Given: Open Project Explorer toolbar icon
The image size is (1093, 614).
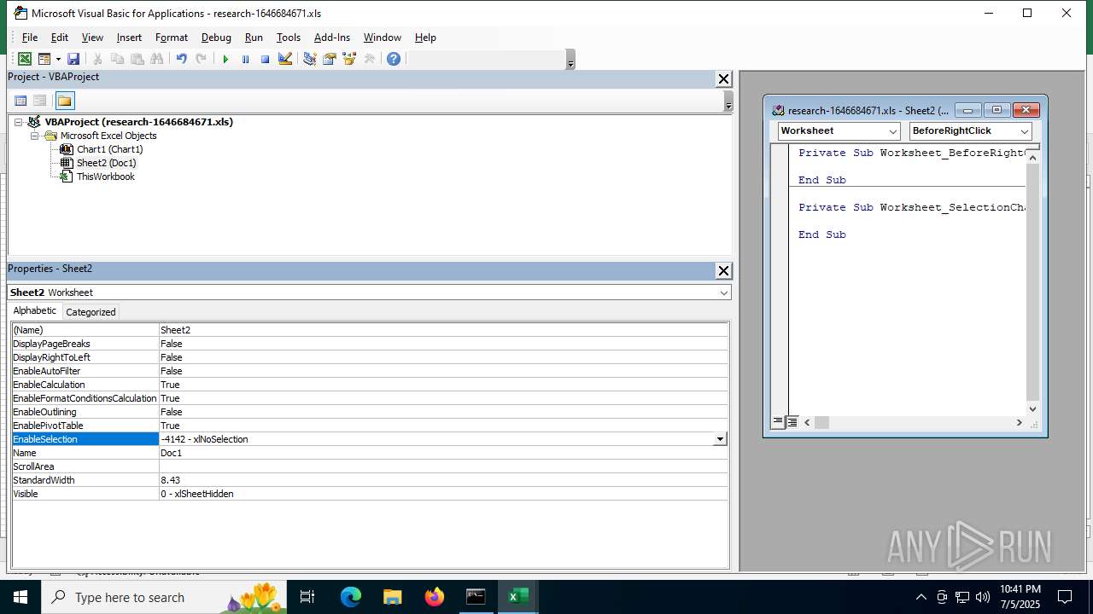Looking at the screenshot, I should [x=309, y=59].
